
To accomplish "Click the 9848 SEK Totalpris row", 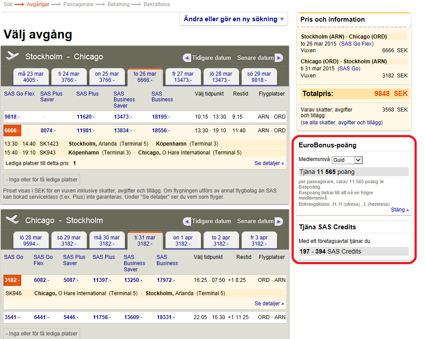I will click(354, 94).
